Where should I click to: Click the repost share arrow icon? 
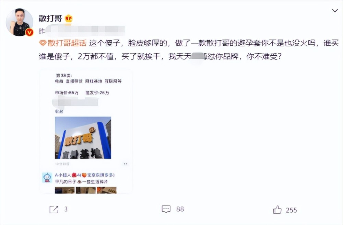click(54, 210)
